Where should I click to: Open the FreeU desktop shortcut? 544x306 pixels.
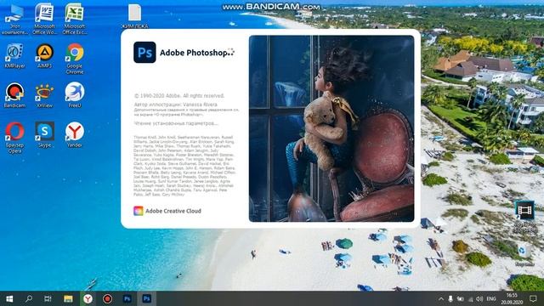[x=75, y=95]
